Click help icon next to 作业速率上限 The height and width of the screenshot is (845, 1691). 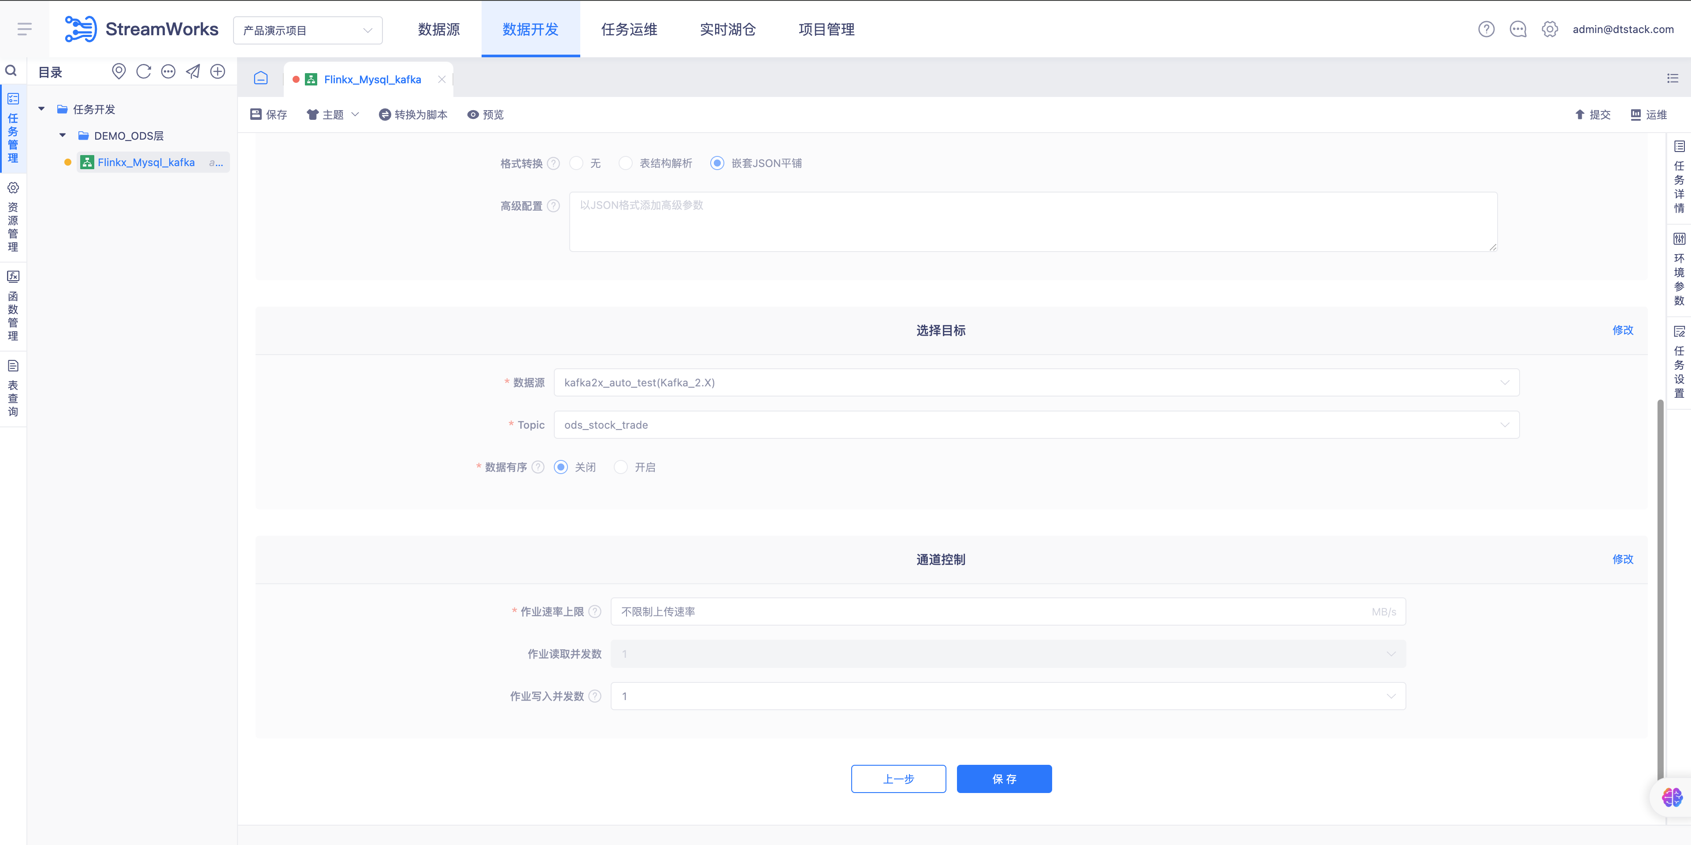pos(595,611)
